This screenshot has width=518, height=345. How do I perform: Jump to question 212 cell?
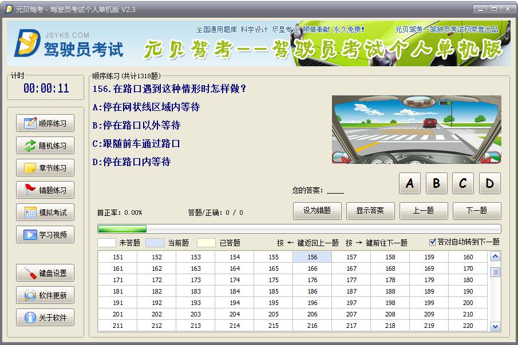pos(157,326)
